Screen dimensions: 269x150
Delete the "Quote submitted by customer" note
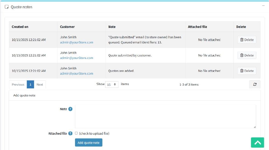[247, 55]
